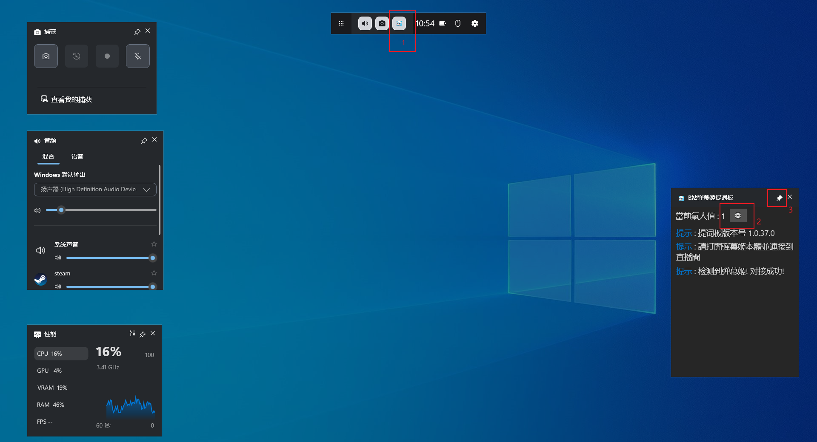Select the 混合 tab
Viewport: 817px width, 442px height.
point(48,156)
